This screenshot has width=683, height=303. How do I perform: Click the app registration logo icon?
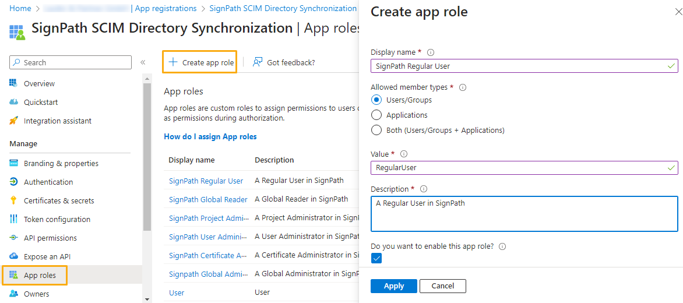tap(17, 33)
